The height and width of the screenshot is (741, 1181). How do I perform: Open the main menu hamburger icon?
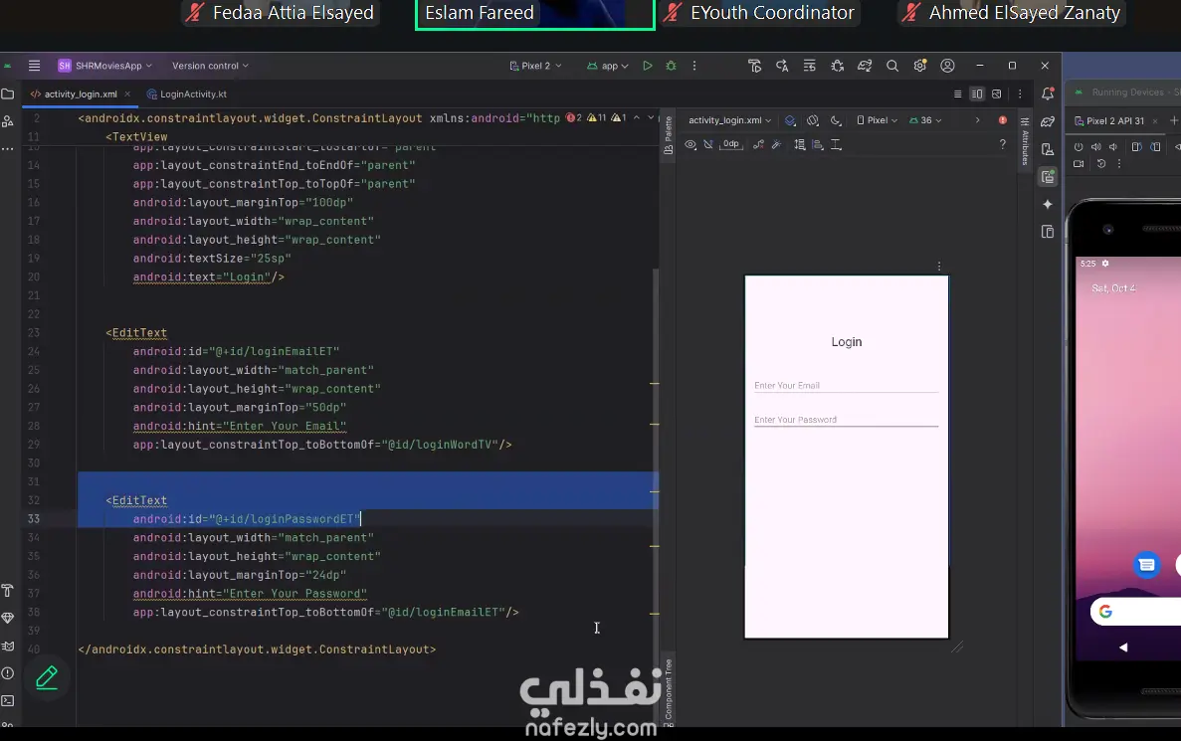pyautogui.click(x=33, y=66)
